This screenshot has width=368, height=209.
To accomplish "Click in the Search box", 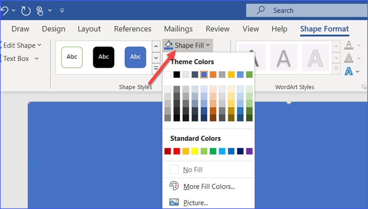I will coord(307,11).
